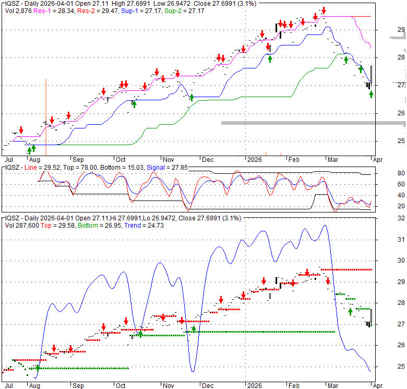The image size is (407, 389).
Task: Click the green buy arrow in mid-November on the top chart
Action: 191,97
